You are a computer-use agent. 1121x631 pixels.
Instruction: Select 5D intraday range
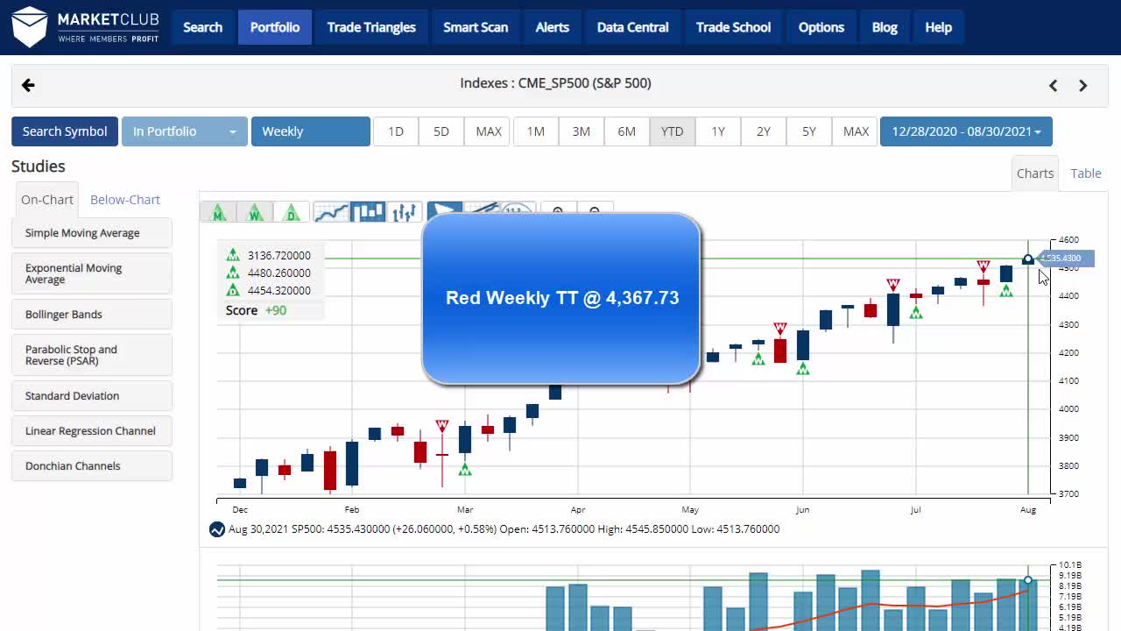(x=441, y=131)
